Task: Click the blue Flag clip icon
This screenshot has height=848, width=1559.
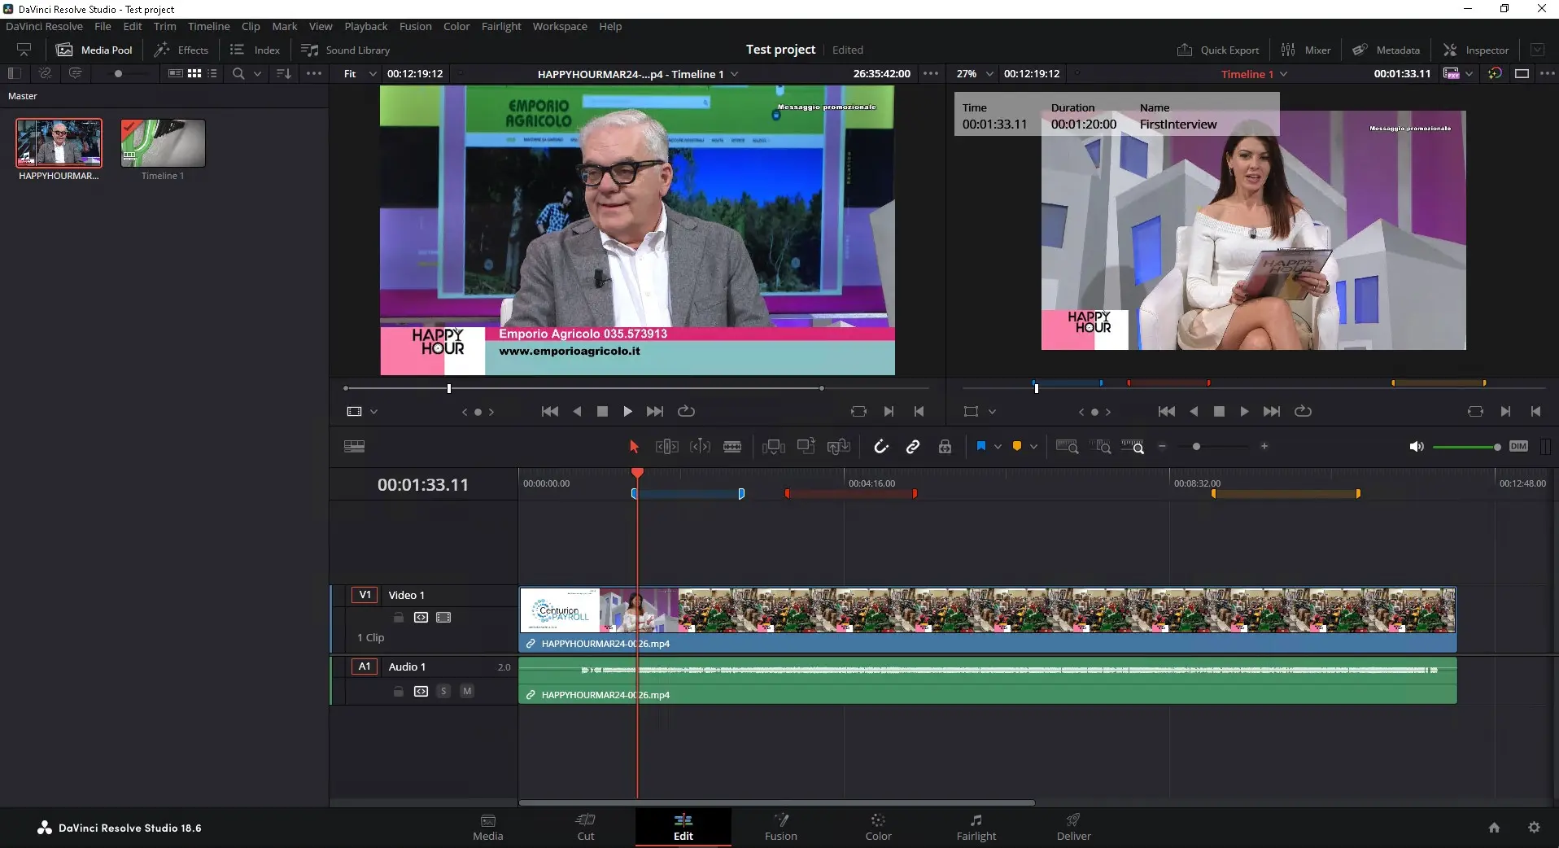Action: pos(980,446)
